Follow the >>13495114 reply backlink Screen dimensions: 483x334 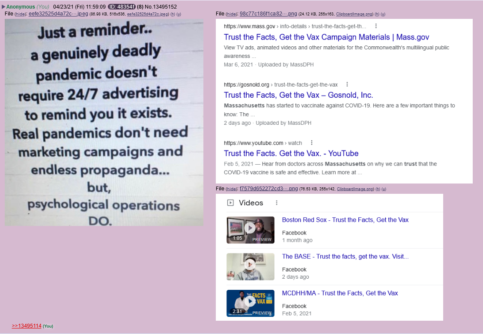point(27,326)
